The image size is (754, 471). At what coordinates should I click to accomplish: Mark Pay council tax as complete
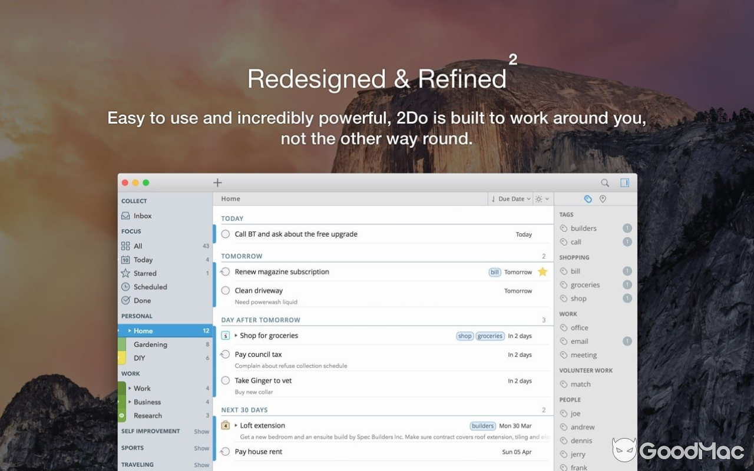pos(225,354)
